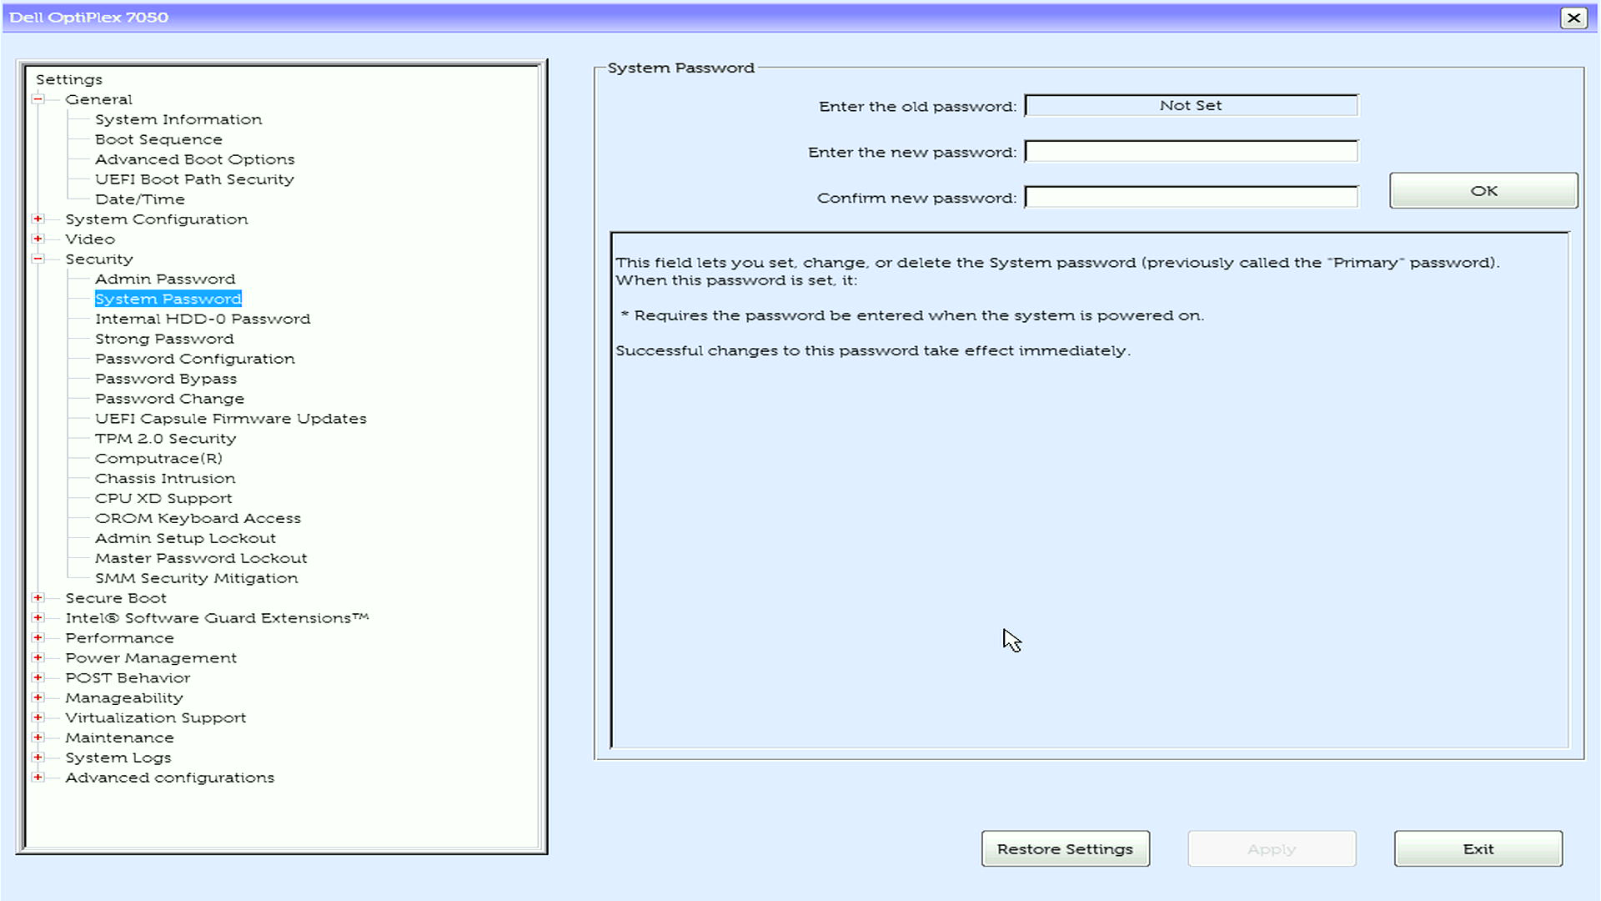The width and height of the screenshot is (1601, 901).
Task: Expand the Video settings section
Action: click(38, 239)
